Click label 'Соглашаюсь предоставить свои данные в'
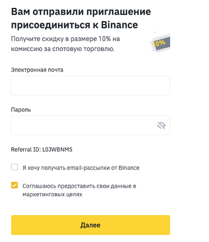 click(x=79, y=186)
